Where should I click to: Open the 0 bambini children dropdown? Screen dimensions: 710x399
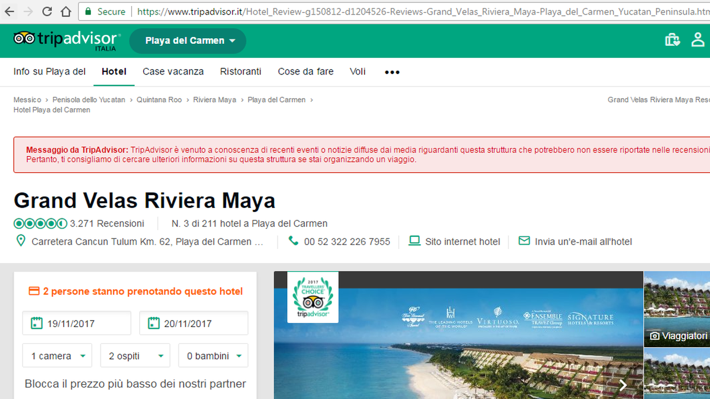(213, 356)
